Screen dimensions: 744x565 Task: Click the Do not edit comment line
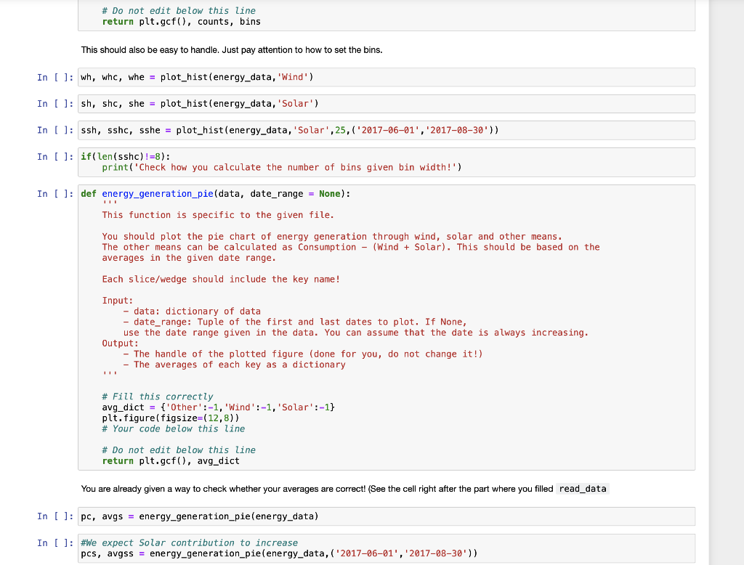(179, 450)
